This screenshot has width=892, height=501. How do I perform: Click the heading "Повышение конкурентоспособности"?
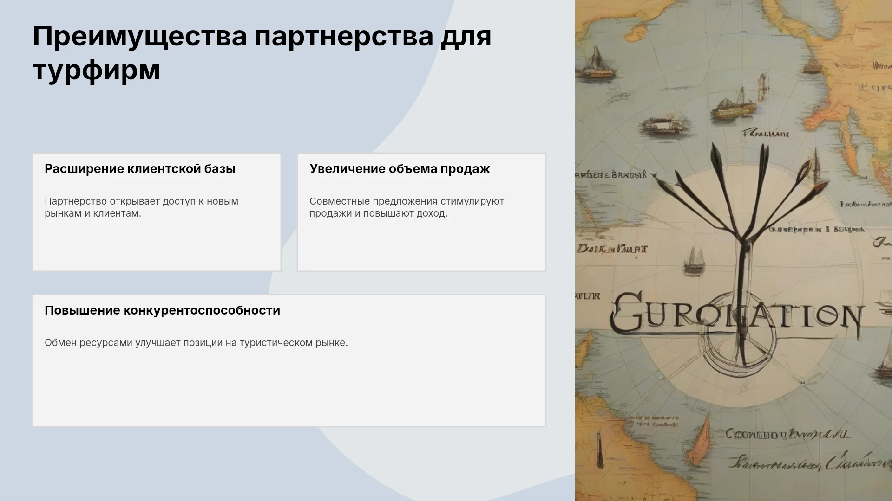tap(162, 310)
